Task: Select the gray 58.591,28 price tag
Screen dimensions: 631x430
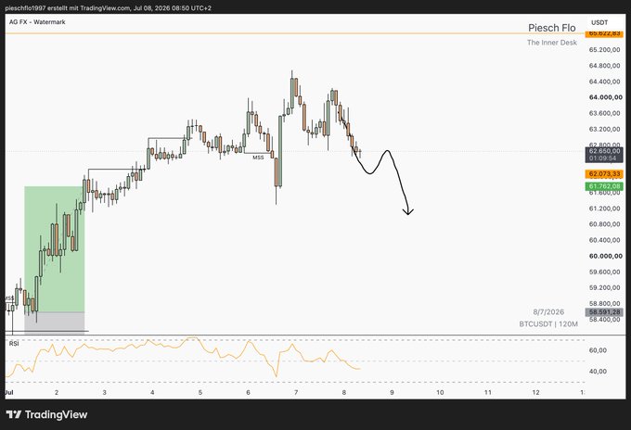Action: pos(604,312)
